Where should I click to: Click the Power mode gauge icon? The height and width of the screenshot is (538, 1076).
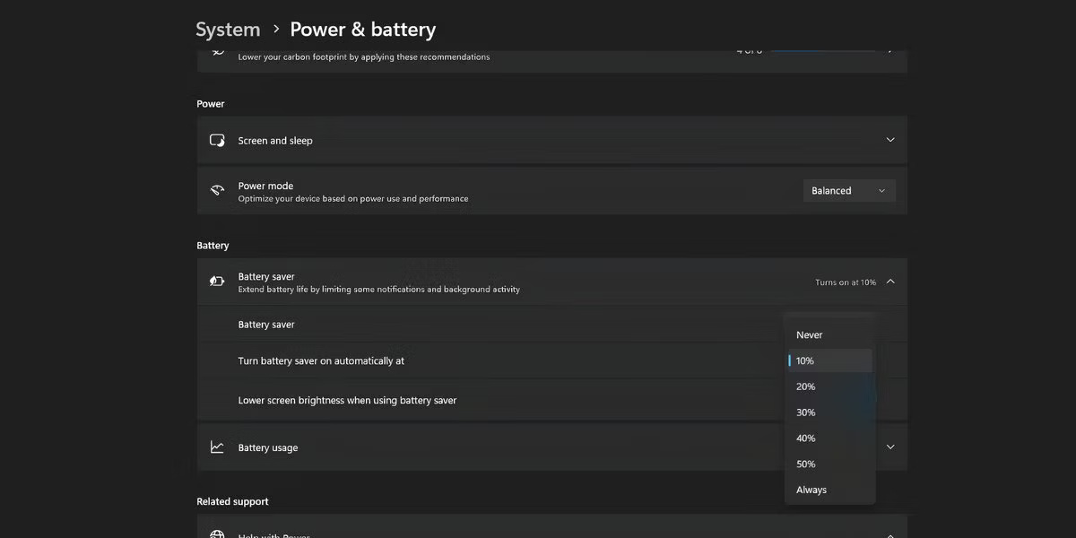[x=217, y=190]
